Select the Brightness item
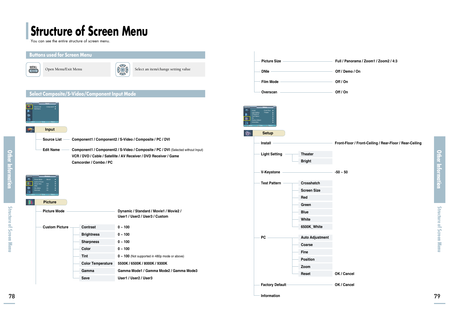This screenshot has height=318, width=450. coord(97,235)
